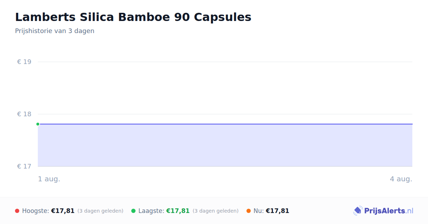Click the highest price value €17,81
Screen dimensions: 428x224
click(63, 211)
